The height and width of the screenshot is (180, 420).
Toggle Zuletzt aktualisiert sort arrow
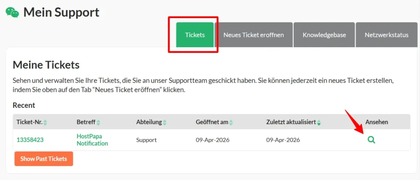tap(319, 123)
